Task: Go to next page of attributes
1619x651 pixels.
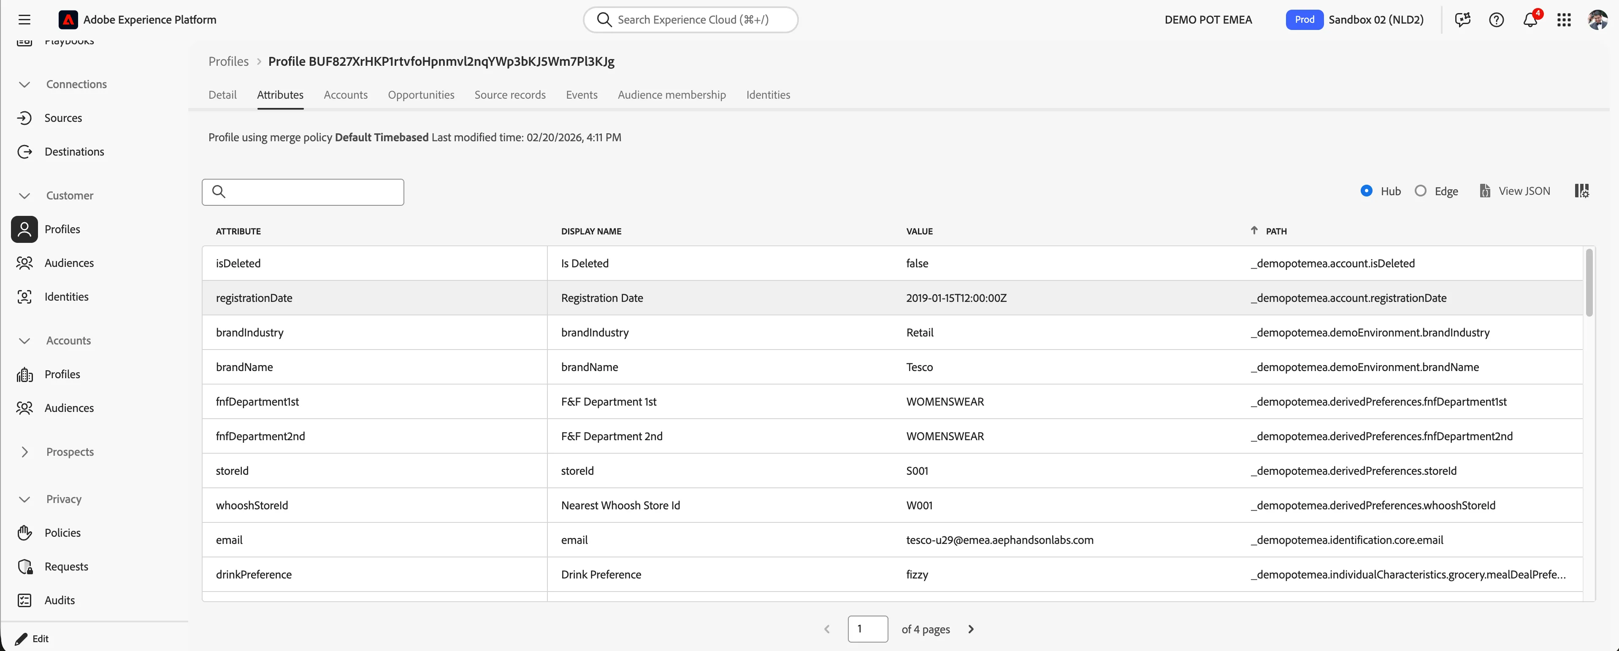Action: [x=971, y=629]
